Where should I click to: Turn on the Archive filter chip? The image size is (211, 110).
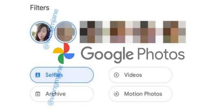[62, 94]
